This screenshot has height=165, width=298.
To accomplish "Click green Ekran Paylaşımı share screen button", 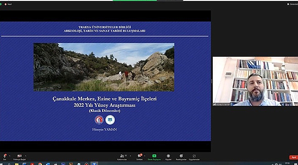I will click(155, 157).
